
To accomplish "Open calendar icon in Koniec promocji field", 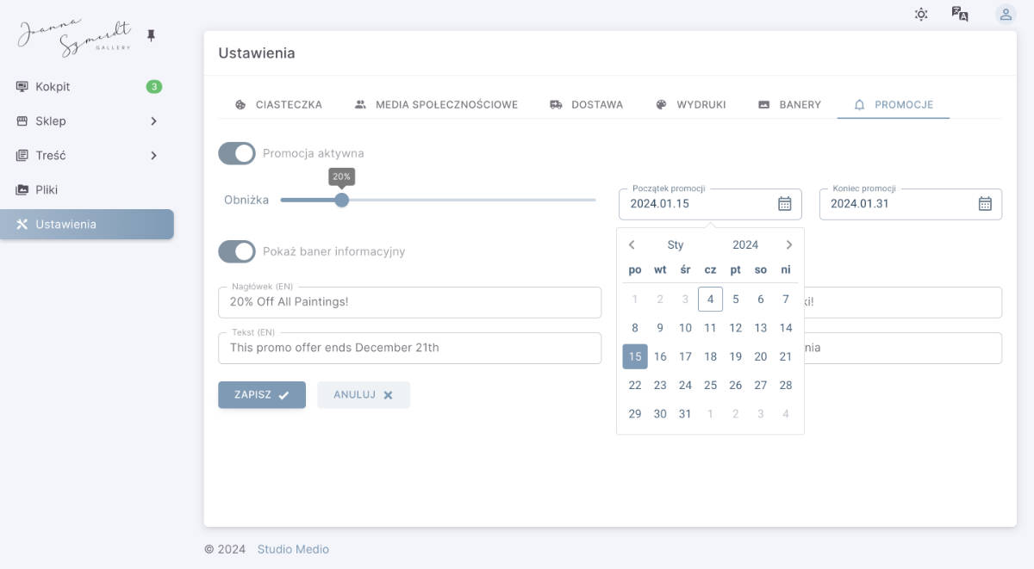I will pyautogui.click(x=985, y=204).
